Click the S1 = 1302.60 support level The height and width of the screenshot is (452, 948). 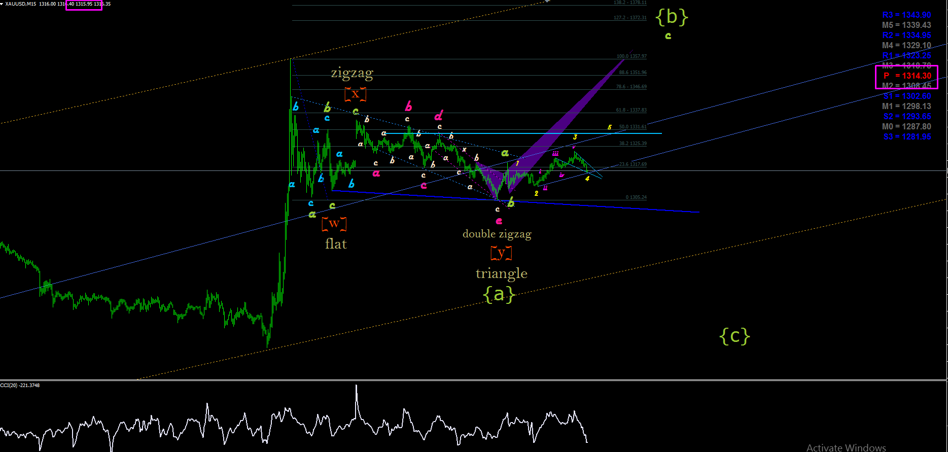(x=907, y=96)
